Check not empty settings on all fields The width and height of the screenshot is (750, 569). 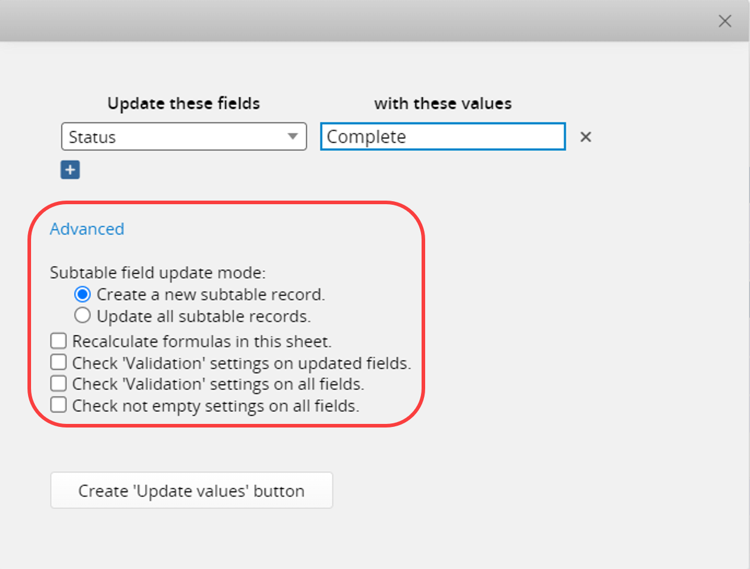point(58,405)
